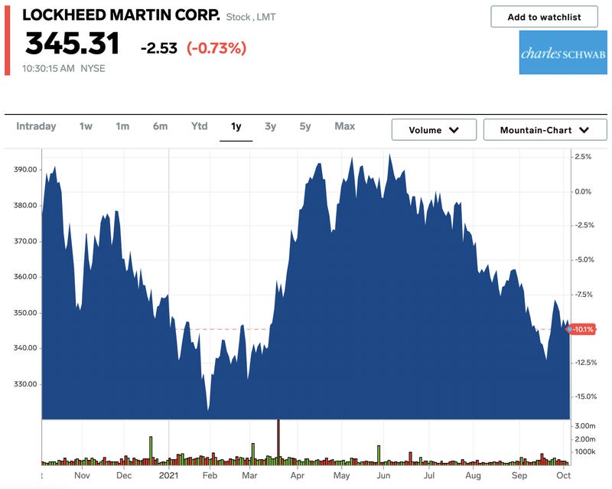Show the Max time range
612x489 pixels.
pyautogui.click(x=345, y=126)
